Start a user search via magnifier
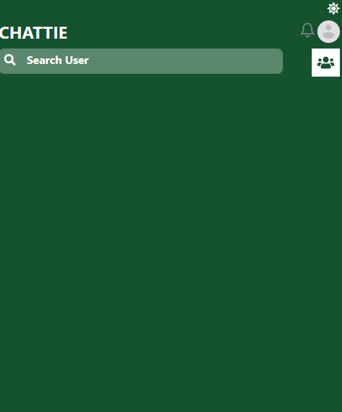This screenshot has height=412, width=342. coord(10,60)
